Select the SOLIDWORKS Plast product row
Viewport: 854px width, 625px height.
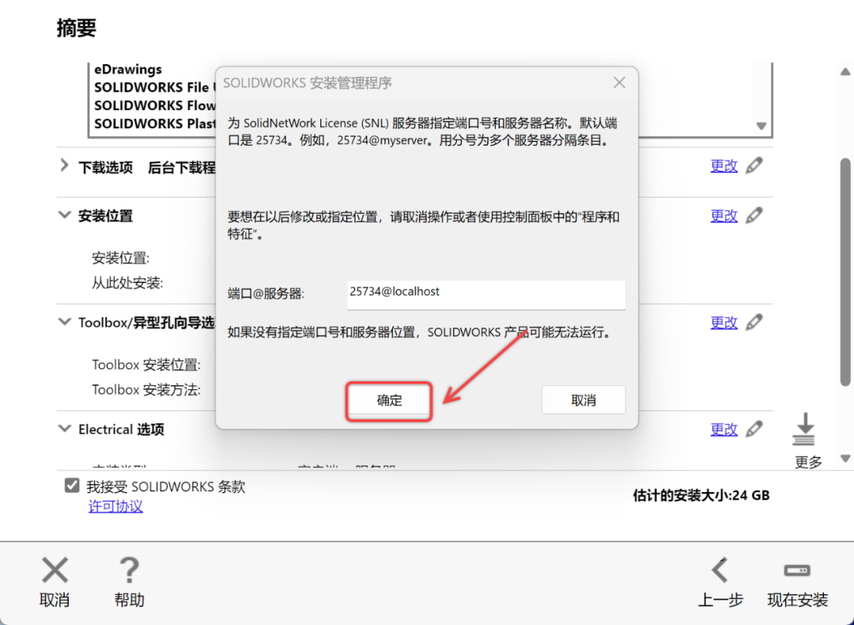pyautogui.click(x=155, y=123)
